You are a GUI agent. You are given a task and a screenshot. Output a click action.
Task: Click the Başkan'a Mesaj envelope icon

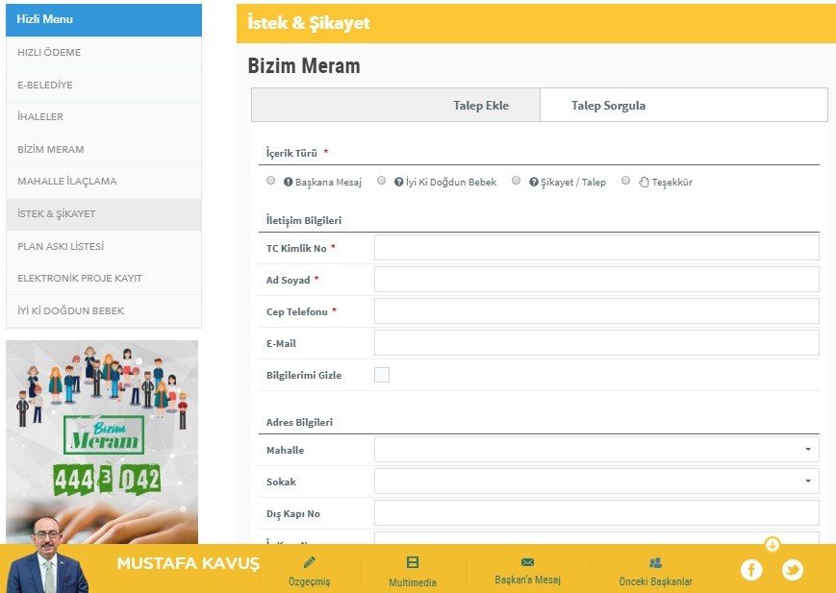pyautogui.click(x=527, y=562)
